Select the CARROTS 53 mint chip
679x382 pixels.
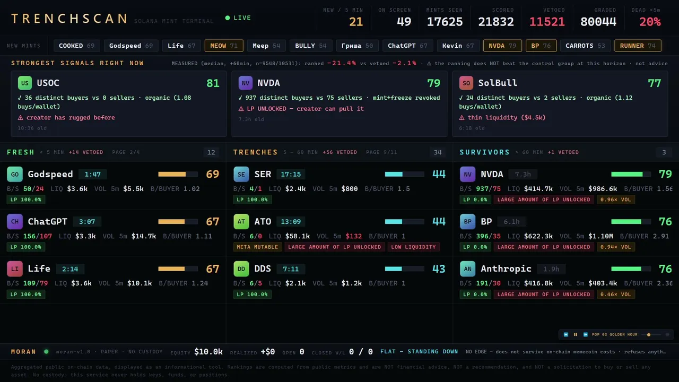tap(586, 46)
